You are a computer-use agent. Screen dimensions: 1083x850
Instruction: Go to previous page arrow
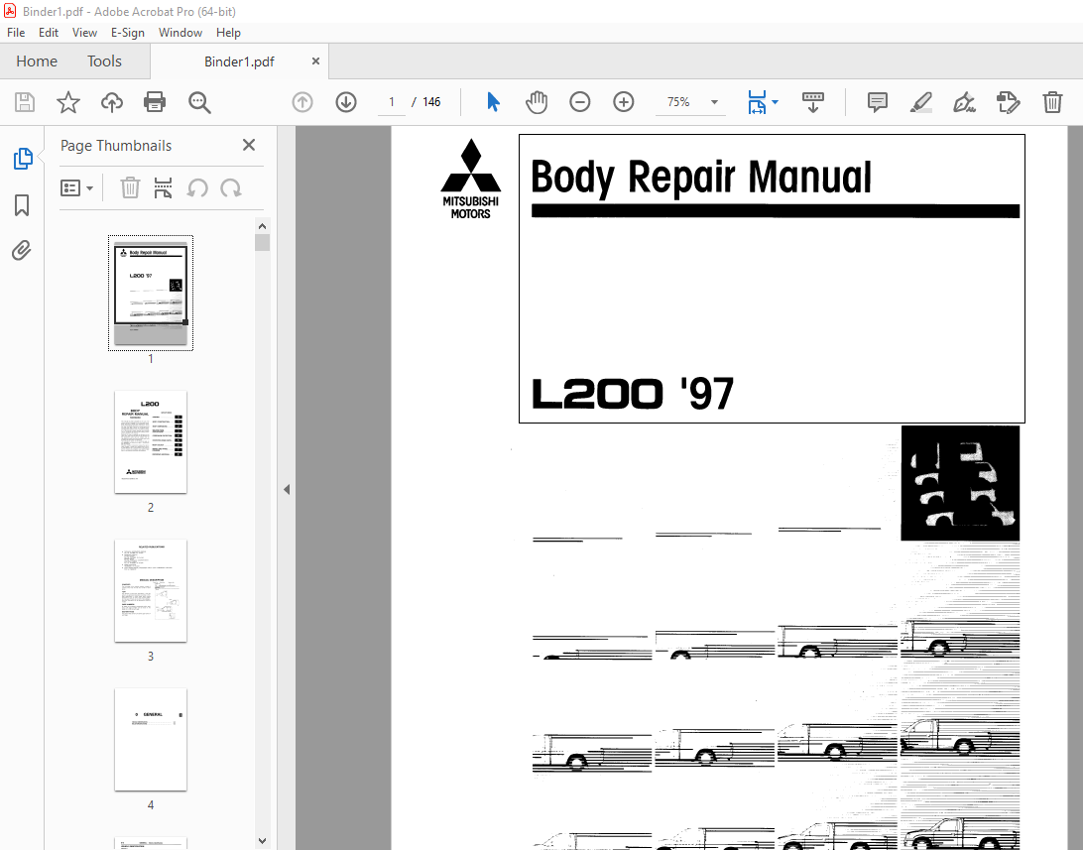(302, 102)
